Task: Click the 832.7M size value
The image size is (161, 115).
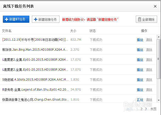Action: pos(76,40)
